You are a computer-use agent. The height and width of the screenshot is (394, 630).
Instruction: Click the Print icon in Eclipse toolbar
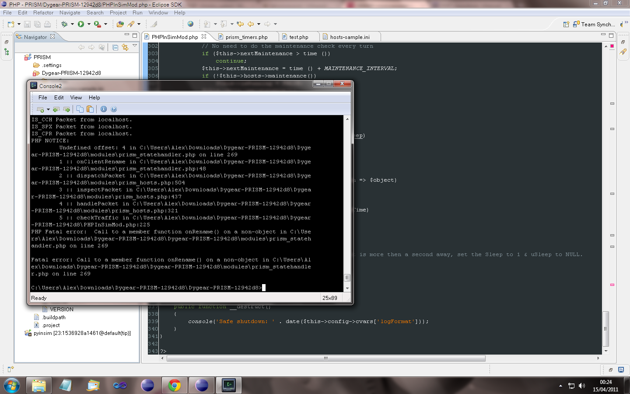pyautogui.click(x=47, y=24)
